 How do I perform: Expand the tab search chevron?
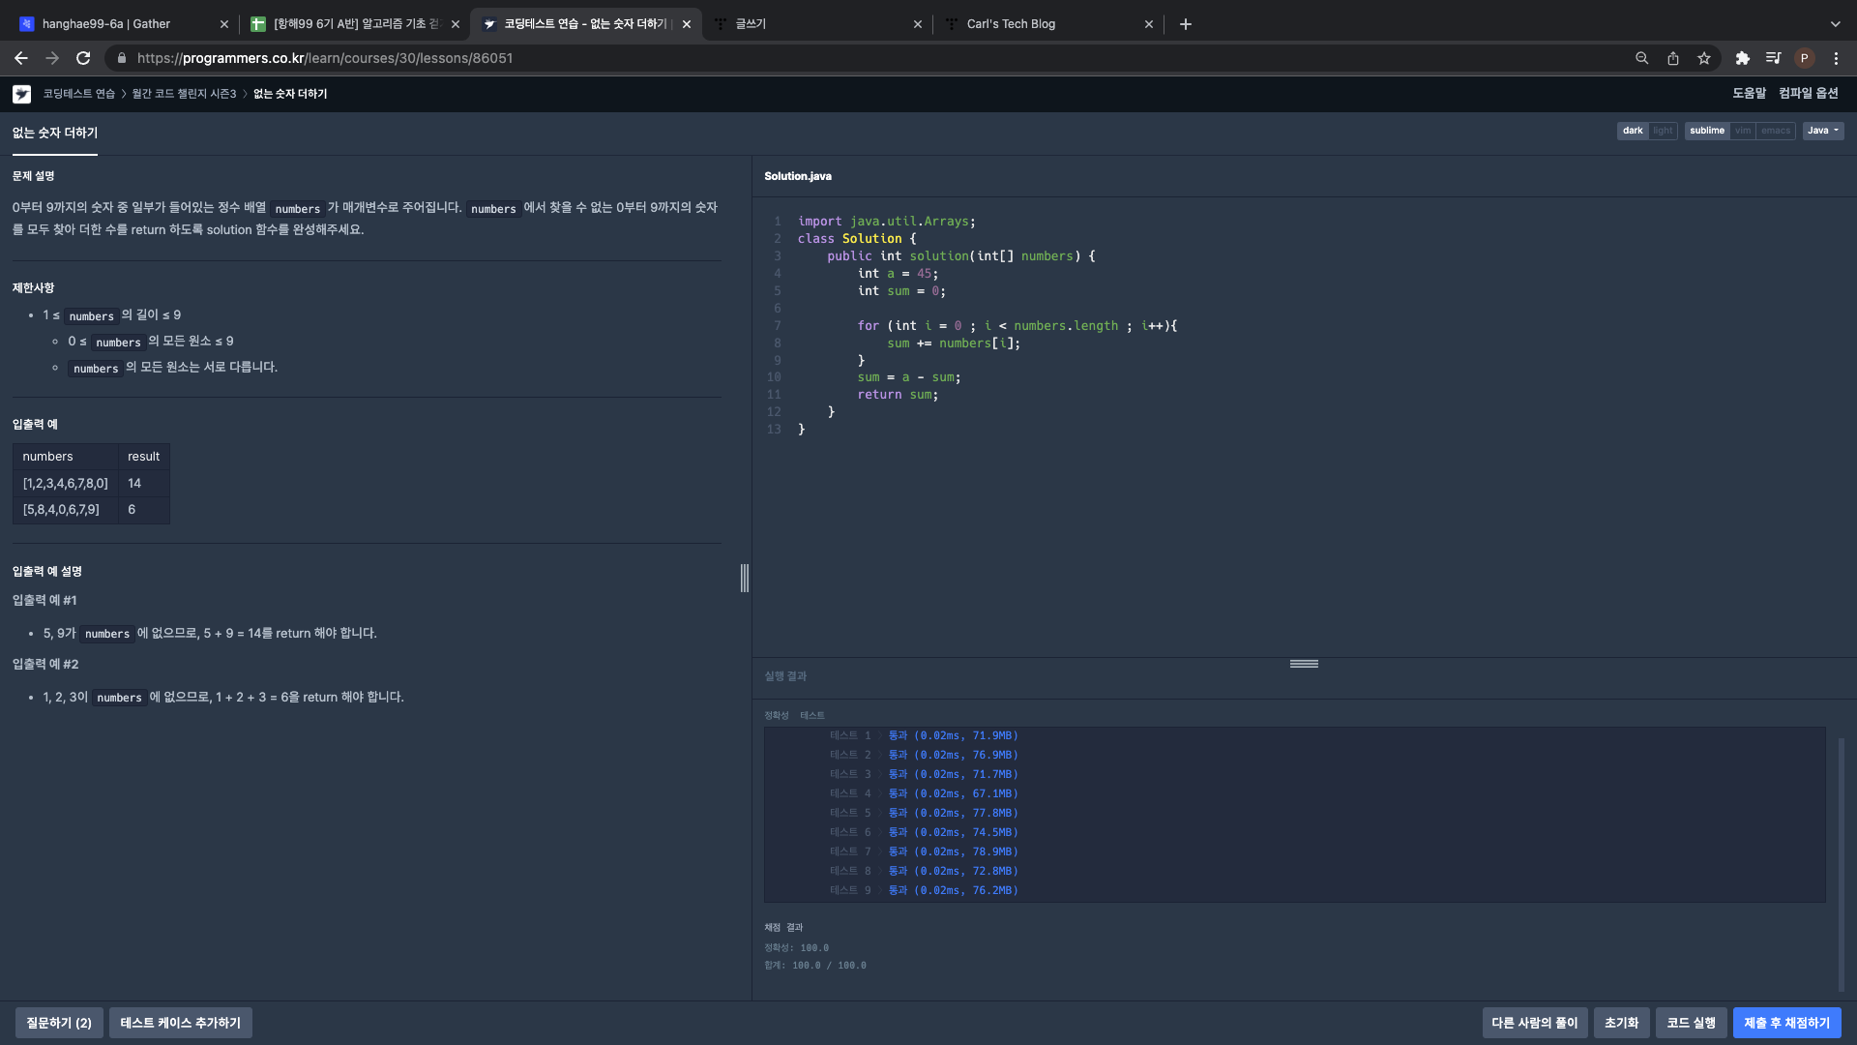pos(1835,24)
